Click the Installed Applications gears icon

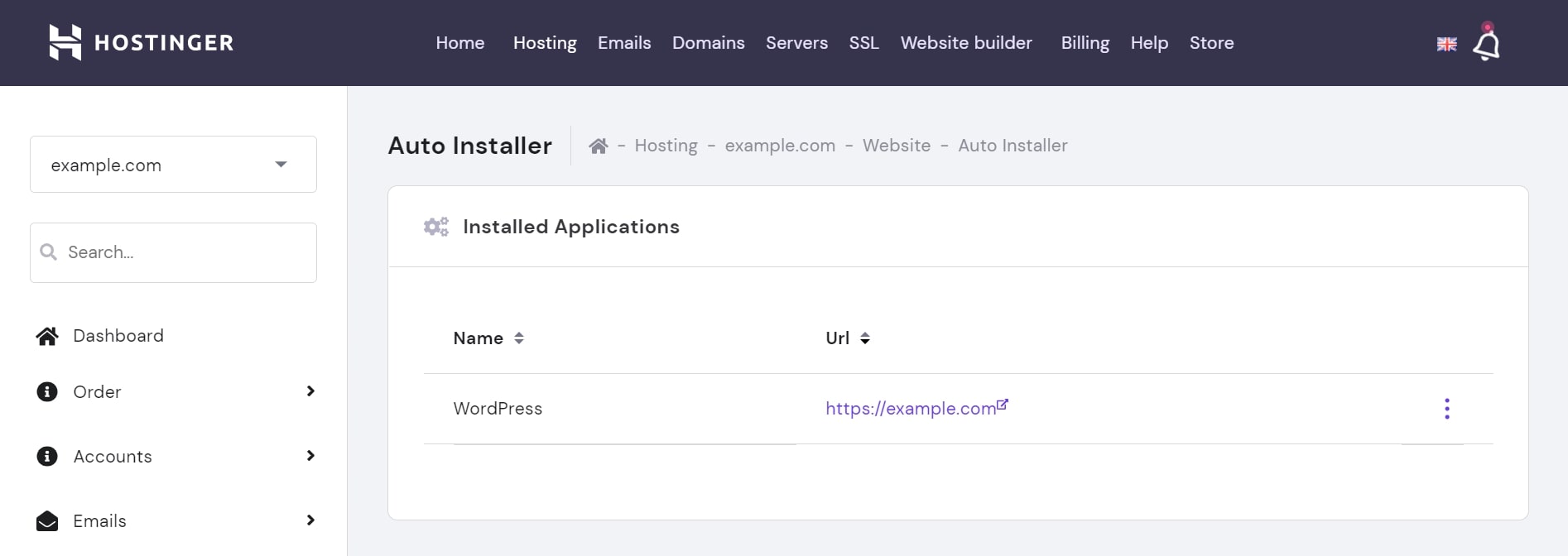pos(435,227)
